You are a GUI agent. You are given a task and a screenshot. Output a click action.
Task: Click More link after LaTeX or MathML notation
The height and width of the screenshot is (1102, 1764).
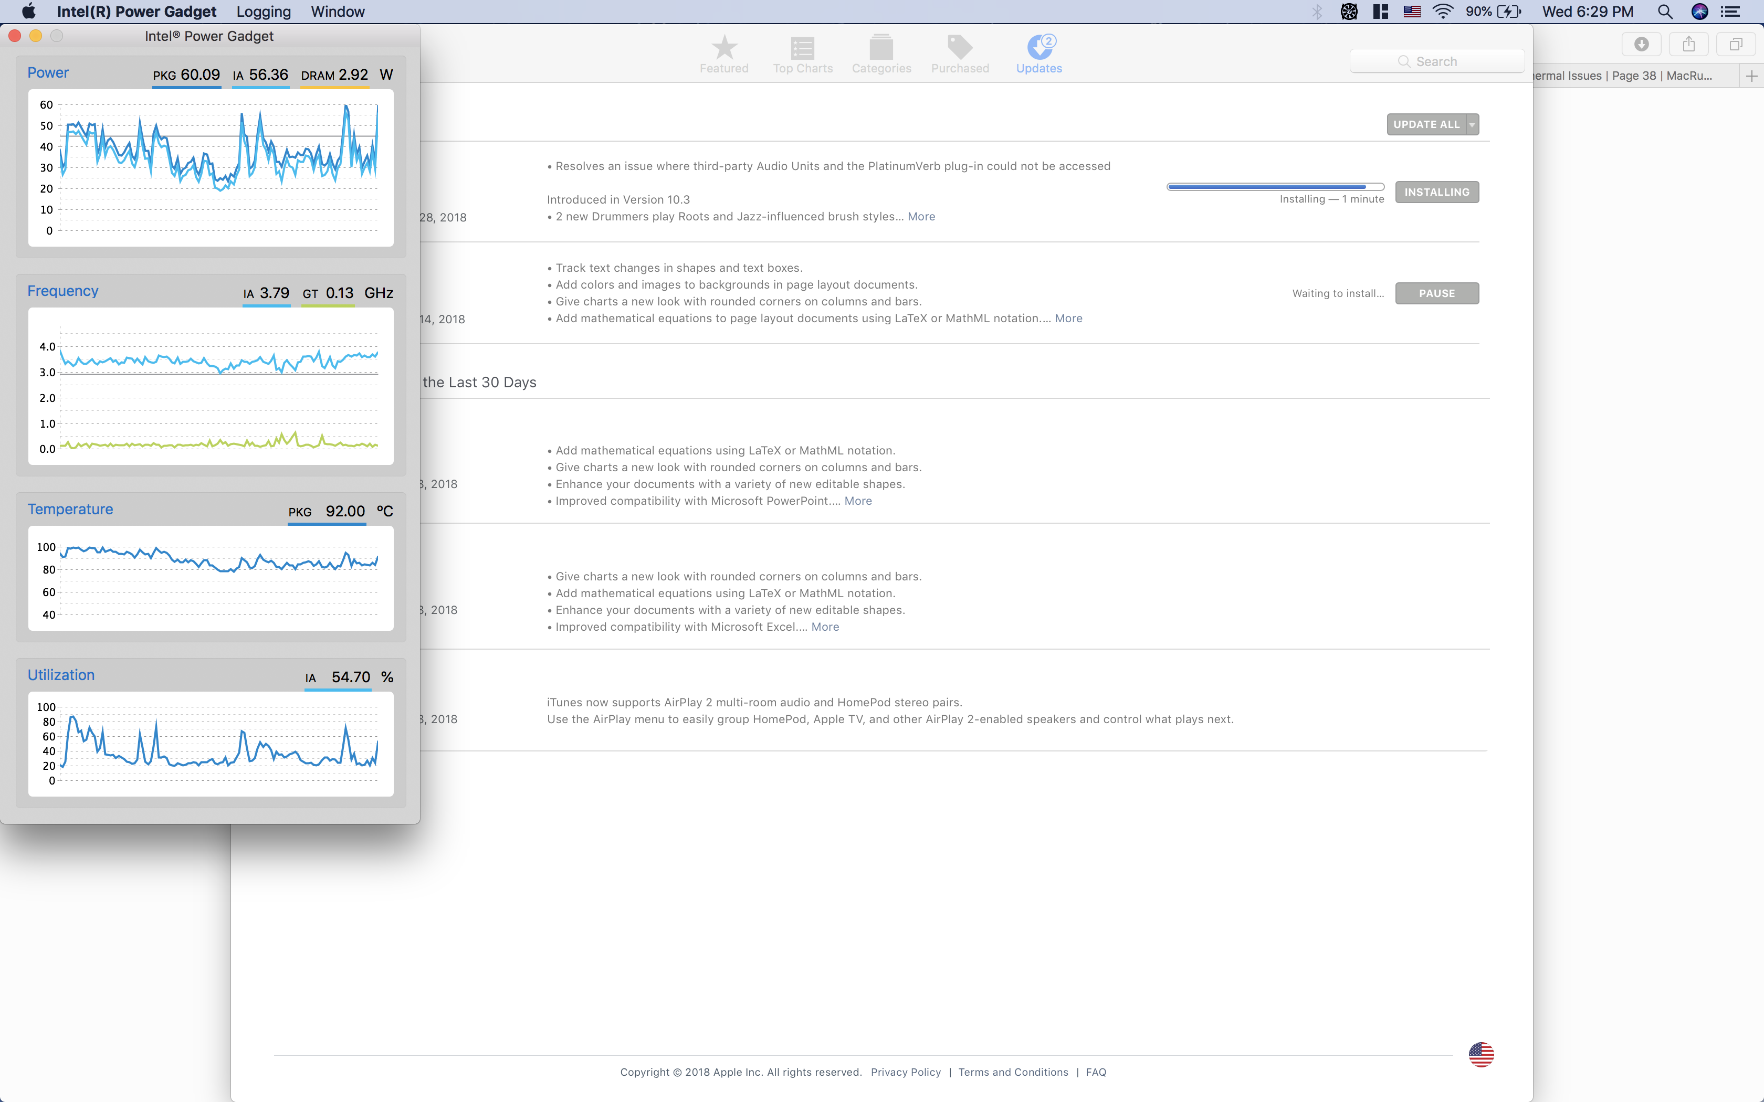(x=1068, y=319)
